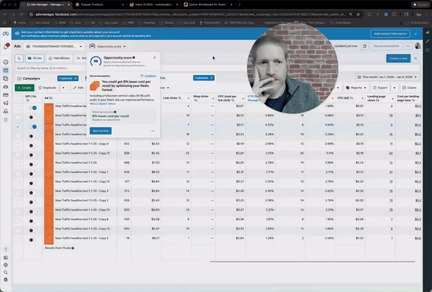The height and width of the screenshot is (292, 432).
Task: Toggle on the ad named Copy 7
Action: 32,174
